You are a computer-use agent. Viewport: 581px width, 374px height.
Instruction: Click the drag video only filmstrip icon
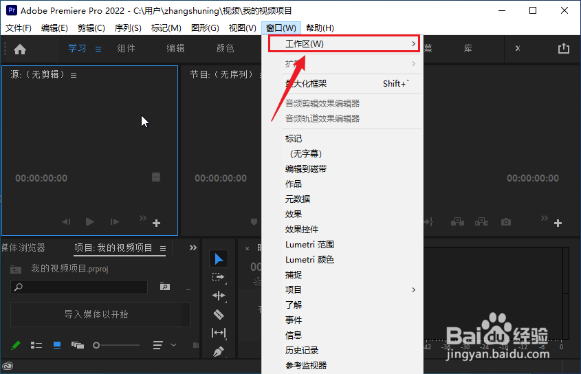156,177
